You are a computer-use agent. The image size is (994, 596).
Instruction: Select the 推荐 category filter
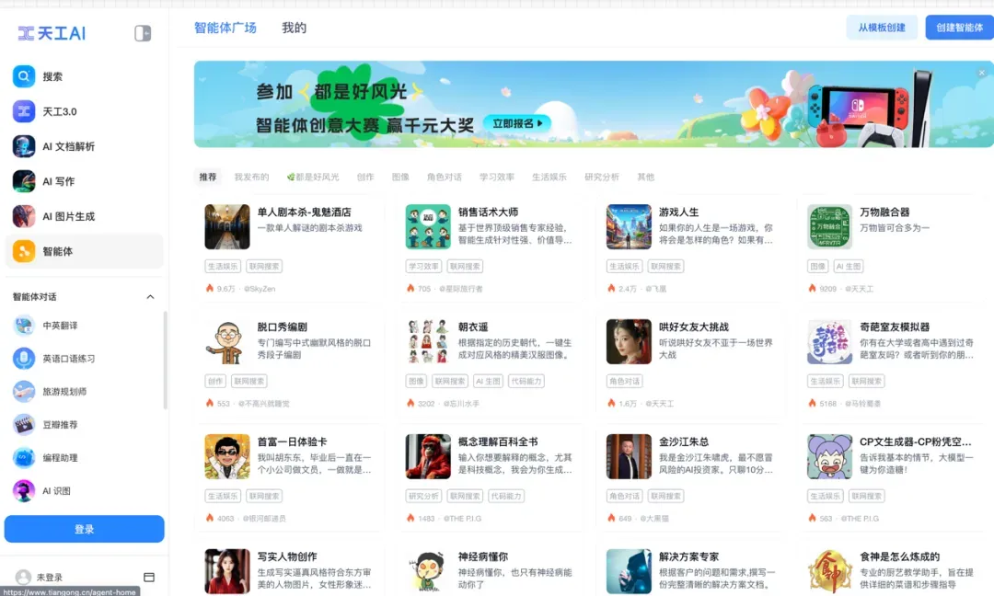(208, 177)
